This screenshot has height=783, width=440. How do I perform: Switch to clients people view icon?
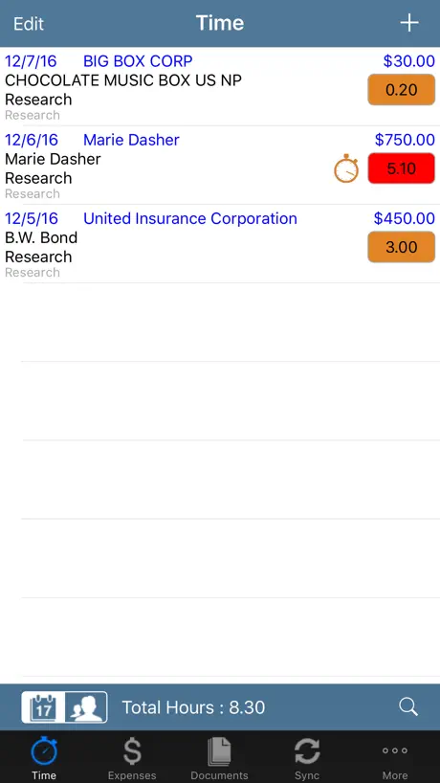tap(86, 707)
